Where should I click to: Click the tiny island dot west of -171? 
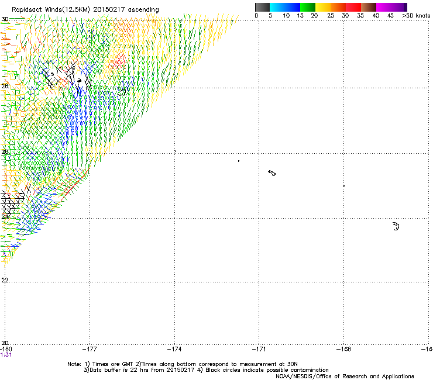coord(239,161)
